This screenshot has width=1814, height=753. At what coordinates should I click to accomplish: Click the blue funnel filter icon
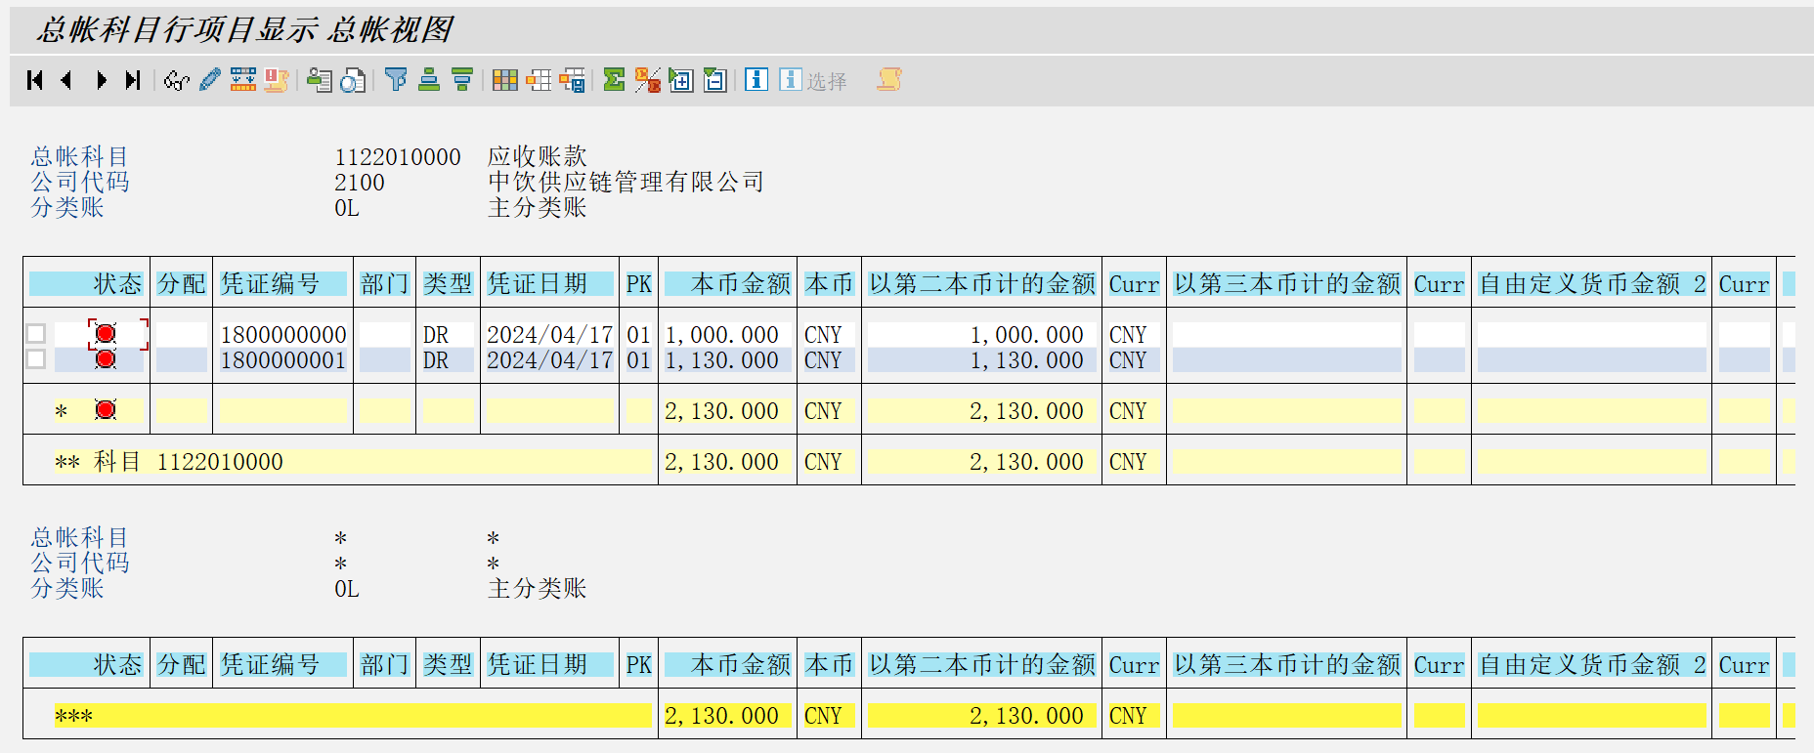click(396, 80)
